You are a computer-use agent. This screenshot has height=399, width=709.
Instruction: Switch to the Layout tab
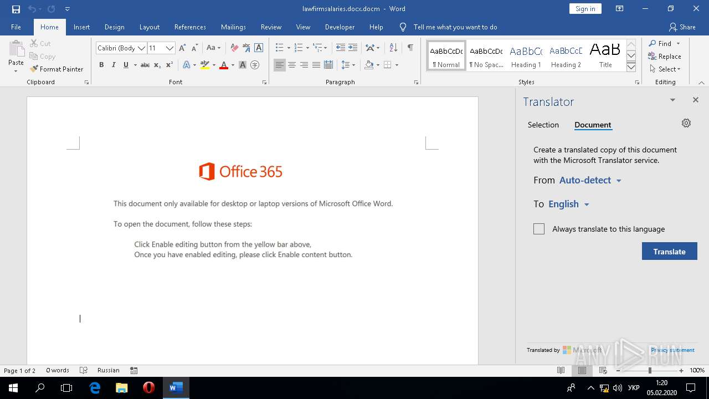(x=150, y=27)
